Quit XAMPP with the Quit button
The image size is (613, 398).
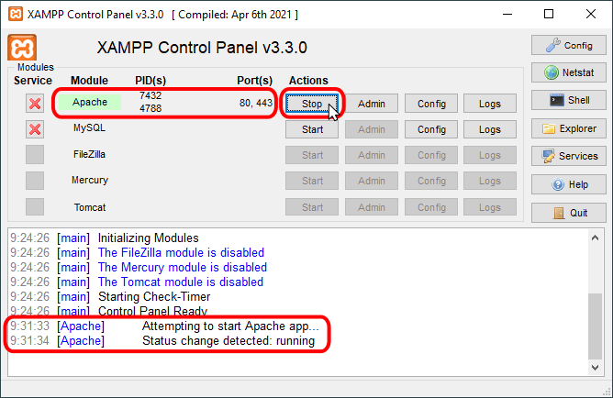(x=568, y=213)
